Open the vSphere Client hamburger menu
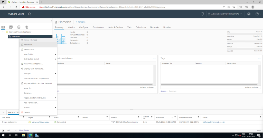 [4, 14]
